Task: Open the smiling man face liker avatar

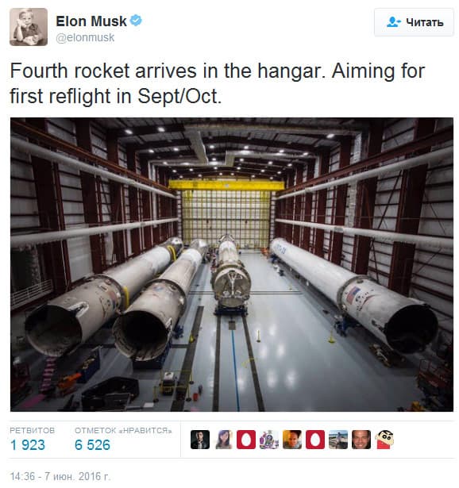Action: (x=361, y=440)
